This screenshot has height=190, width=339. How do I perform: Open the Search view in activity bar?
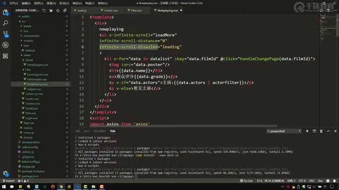tap(5, 23)
